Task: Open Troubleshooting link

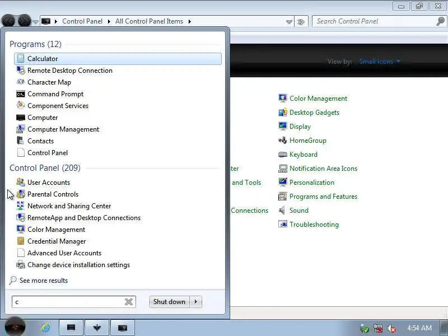Action: point(314,225)
